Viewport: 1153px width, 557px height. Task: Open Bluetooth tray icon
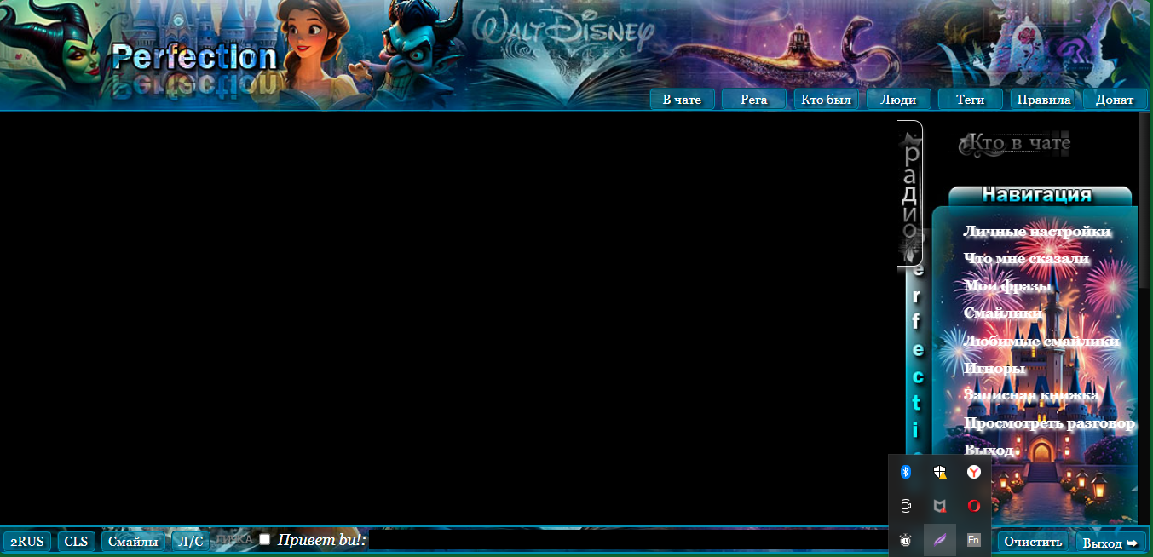[906, 472]
